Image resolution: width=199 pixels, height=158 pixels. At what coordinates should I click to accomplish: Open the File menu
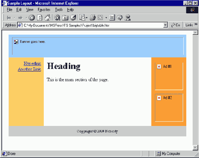click(x=9, y=10)
